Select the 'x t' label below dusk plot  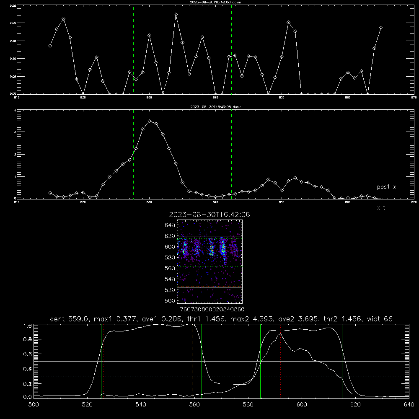tap(381, 208)
